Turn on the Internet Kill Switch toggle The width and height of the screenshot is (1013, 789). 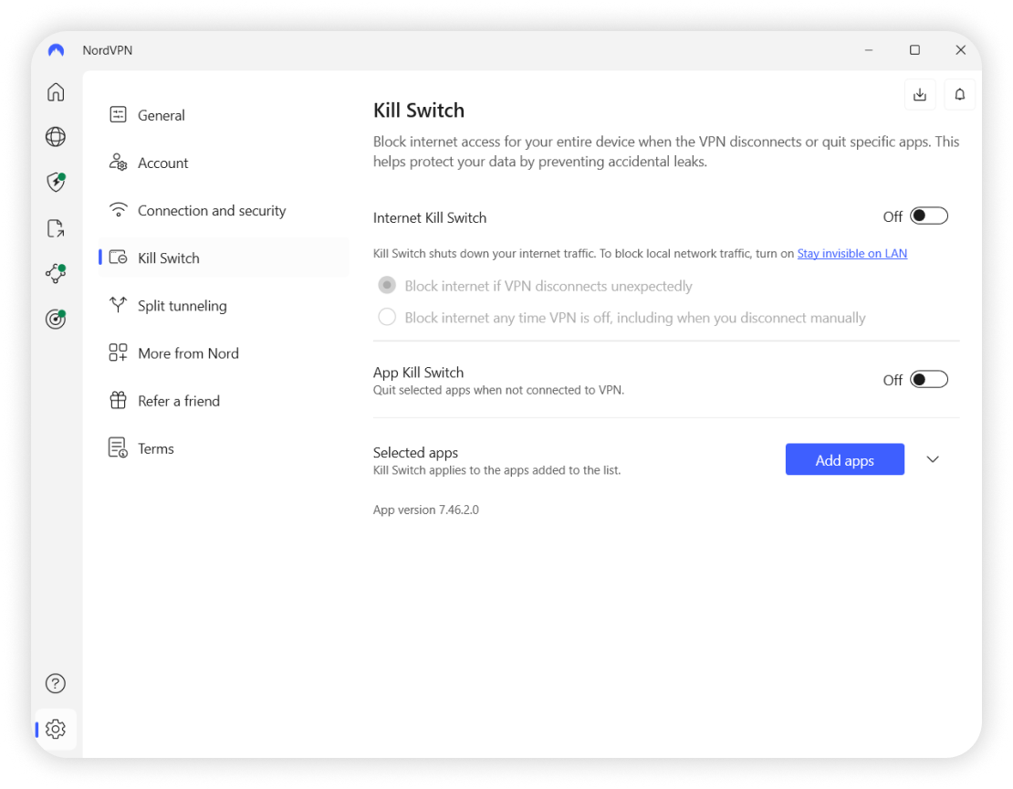coord(929,216)
